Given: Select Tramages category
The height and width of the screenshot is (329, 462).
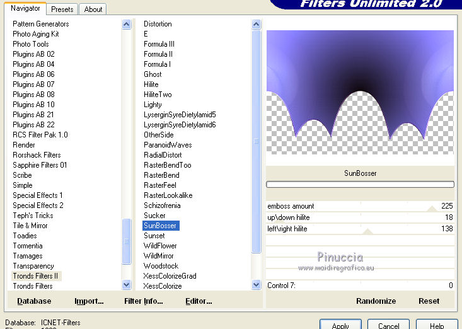Looking at the screenshot, I should click(x=27, y=256).
